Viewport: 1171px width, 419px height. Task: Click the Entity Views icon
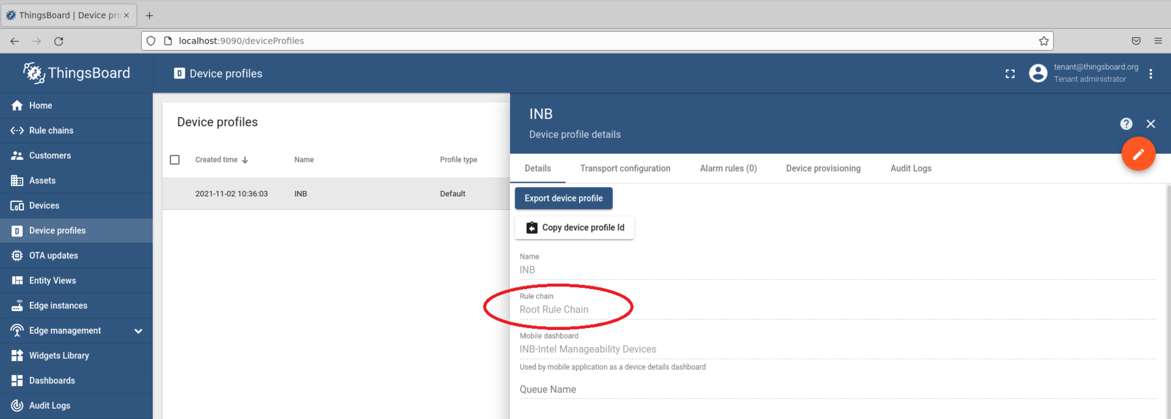click(x=17, y=281)
